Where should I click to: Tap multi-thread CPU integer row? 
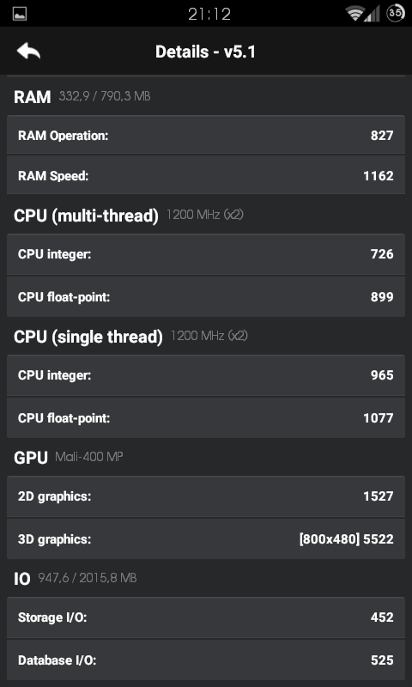[206, 254]
